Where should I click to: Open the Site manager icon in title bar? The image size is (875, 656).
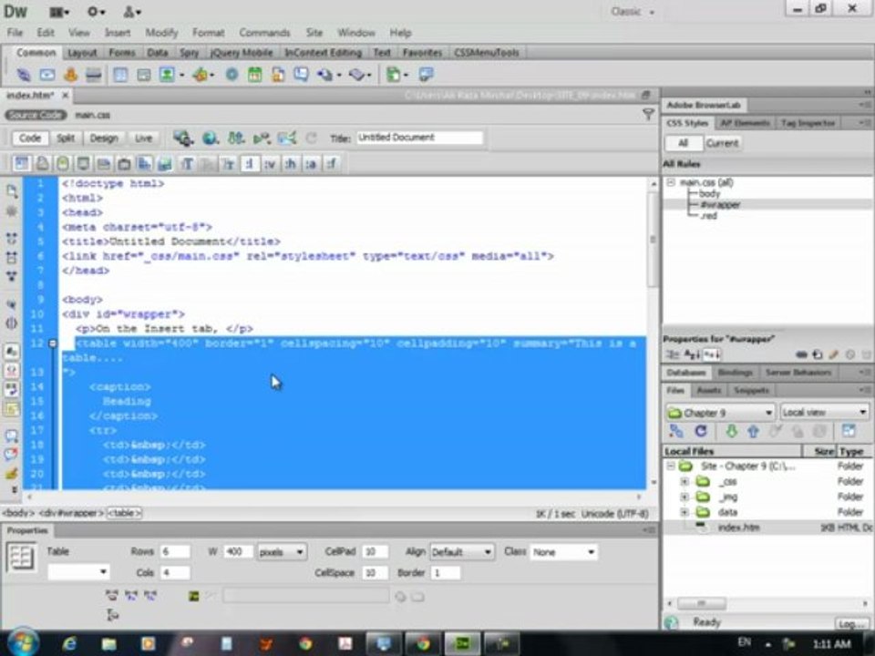[x=131, y=12]
